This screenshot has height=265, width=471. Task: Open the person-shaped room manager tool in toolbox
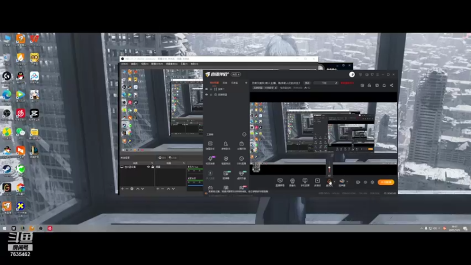225,145
